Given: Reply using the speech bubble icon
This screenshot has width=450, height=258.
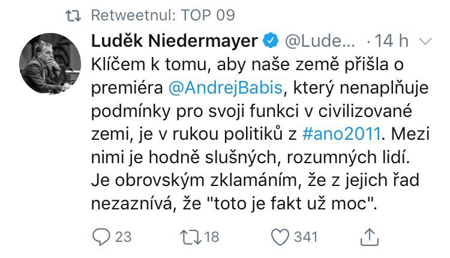Looking at the screenshot, I should 101,237.
